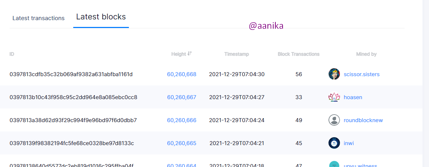This screenshot has height=167, width=429.
Task: Open the inwi avatar icon
Action: pyautogui.click(x=334, y=143)
